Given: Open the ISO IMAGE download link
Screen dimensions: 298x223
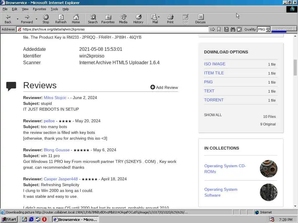Looking at the screenshot, I should [214, 64].
